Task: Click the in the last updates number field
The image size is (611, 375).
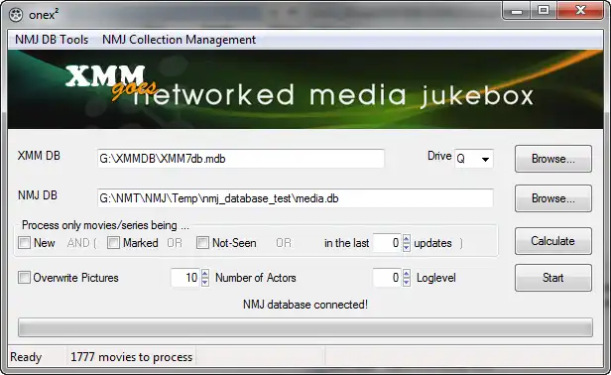Action: 387,243
